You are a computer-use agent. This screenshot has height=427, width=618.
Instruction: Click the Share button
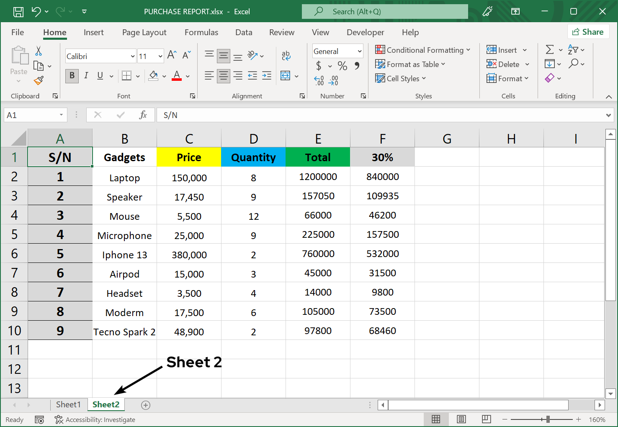(x=588, y=31)
